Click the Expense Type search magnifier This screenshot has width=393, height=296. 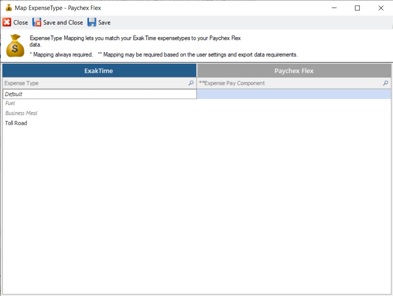pyautogui.click(x=191, y=83)
